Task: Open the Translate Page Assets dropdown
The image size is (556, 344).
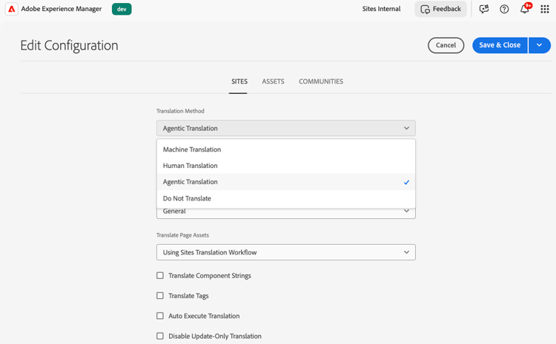Action: tap(286, 252)
